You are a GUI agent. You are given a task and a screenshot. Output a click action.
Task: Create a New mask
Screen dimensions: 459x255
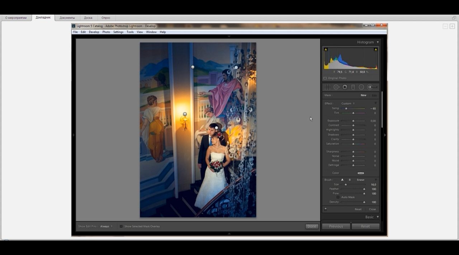(364, 95)
